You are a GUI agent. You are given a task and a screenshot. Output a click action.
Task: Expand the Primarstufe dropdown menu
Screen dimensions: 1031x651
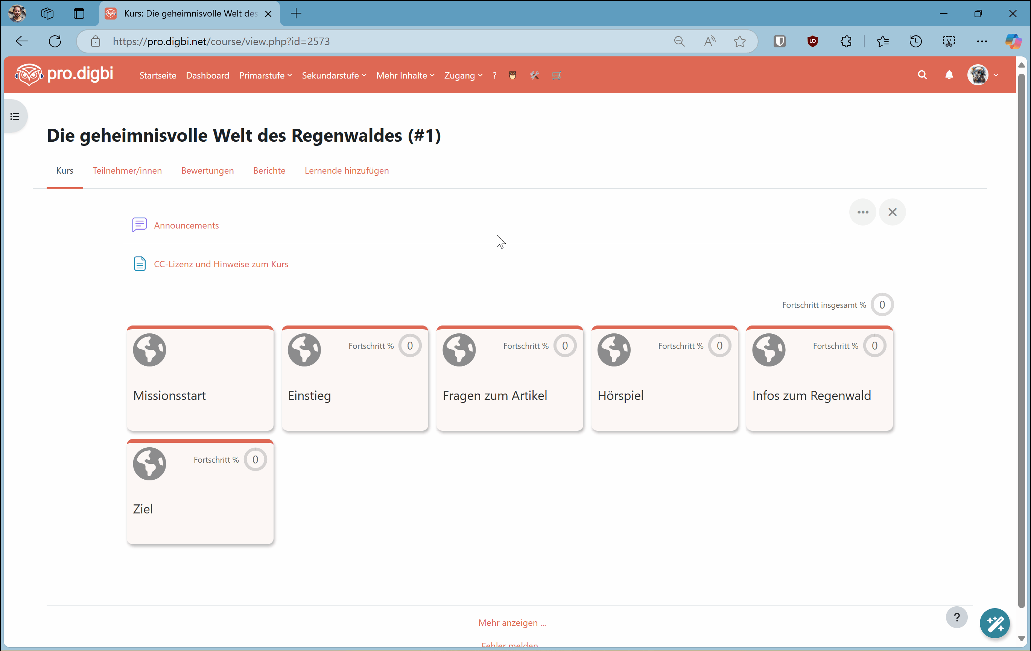tap(265, 75)
